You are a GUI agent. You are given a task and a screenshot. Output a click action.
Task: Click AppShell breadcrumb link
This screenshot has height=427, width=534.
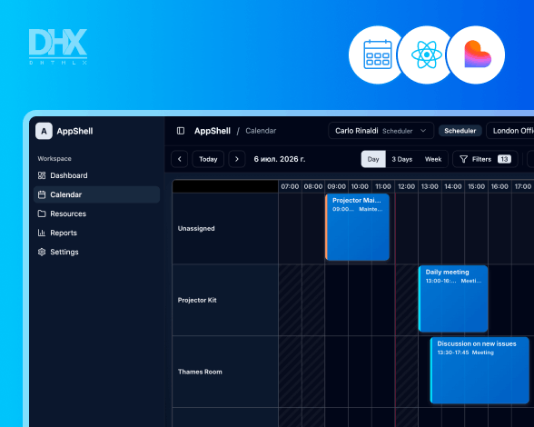(x=213, y=131)
